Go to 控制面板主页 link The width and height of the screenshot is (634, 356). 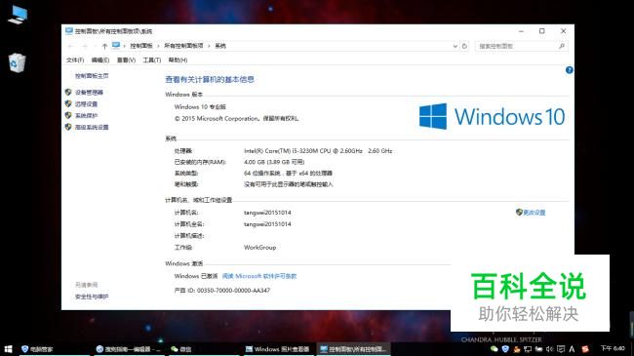pos(92,76)
